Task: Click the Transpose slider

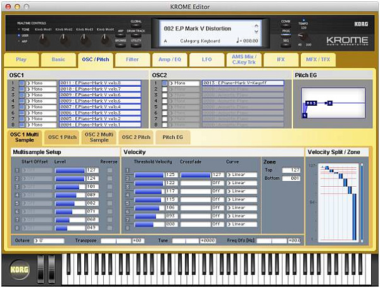Action: [x=116, y=241]
